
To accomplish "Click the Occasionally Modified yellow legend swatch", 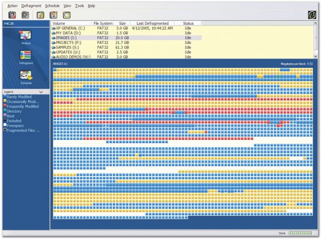I will pyautogui.click(x=5, y=101).
